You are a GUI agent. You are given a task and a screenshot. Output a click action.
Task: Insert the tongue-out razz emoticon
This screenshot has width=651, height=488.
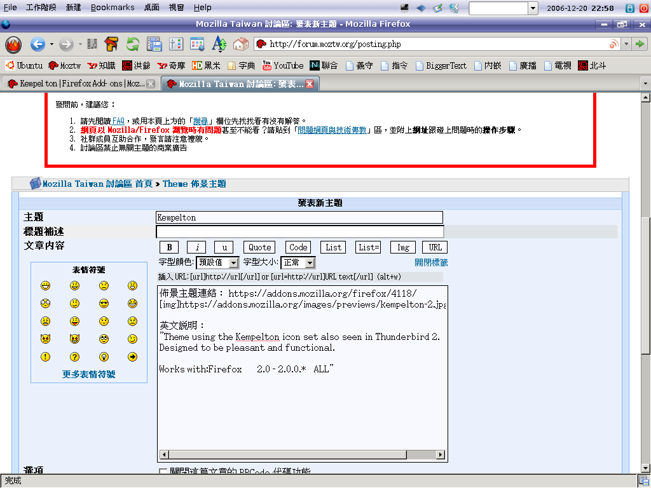coord(75,321)
